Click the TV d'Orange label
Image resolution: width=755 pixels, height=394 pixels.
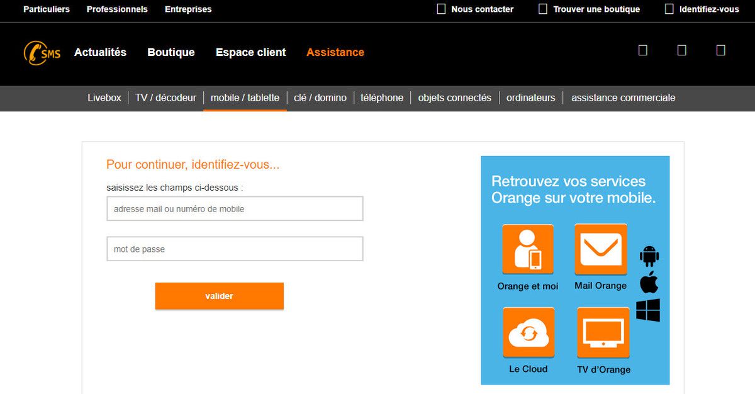604,369
